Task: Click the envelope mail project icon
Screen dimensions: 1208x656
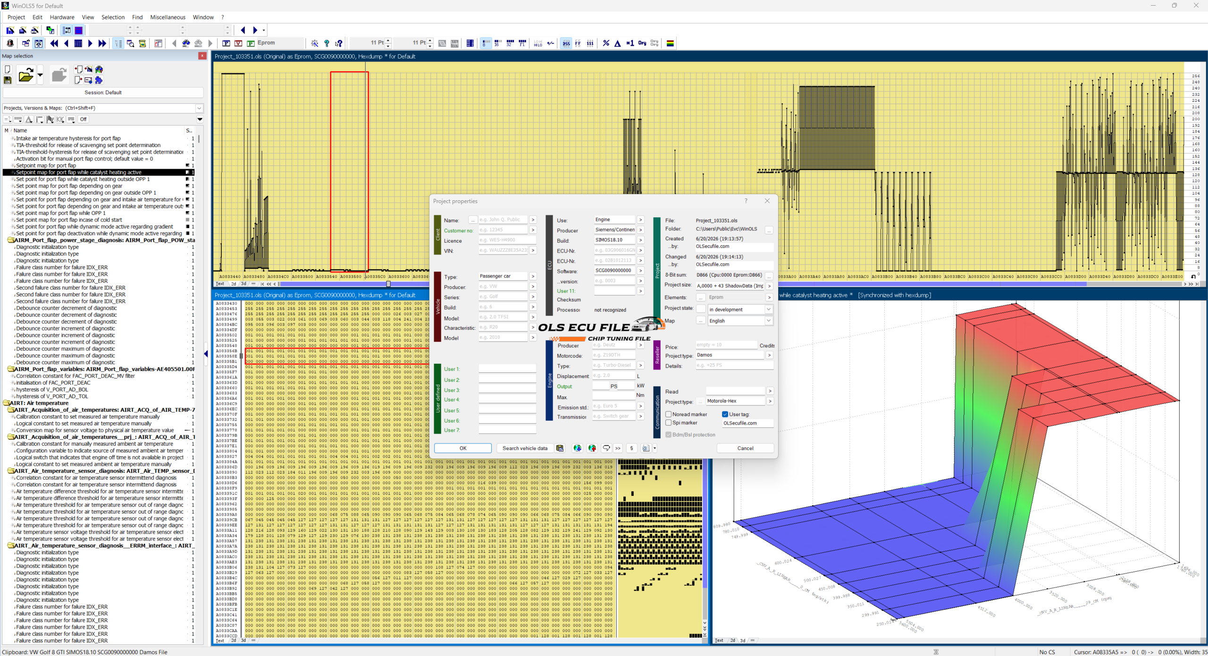Action: [88, 80]
